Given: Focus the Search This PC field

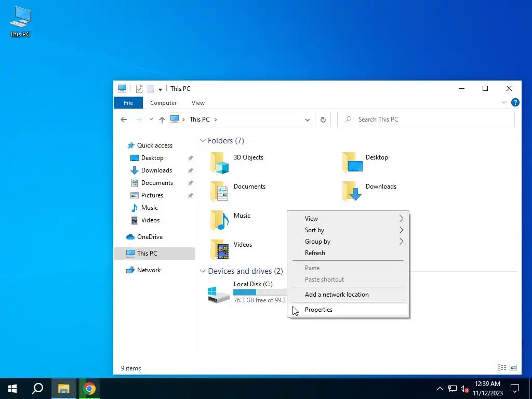Looking at the screenshot, I should 426,119.
